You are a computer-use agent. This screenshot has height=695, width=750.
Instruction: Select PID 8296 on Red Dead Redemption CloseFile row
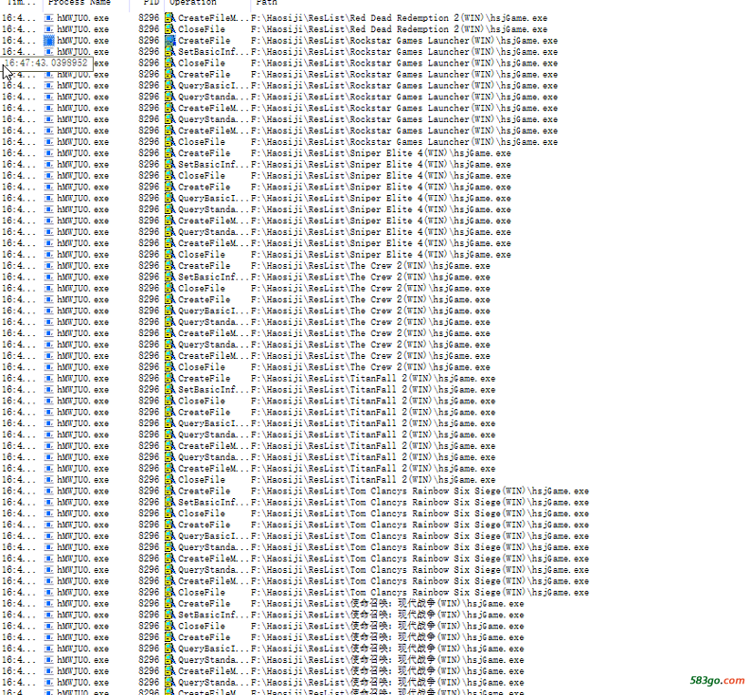point(149,29)
